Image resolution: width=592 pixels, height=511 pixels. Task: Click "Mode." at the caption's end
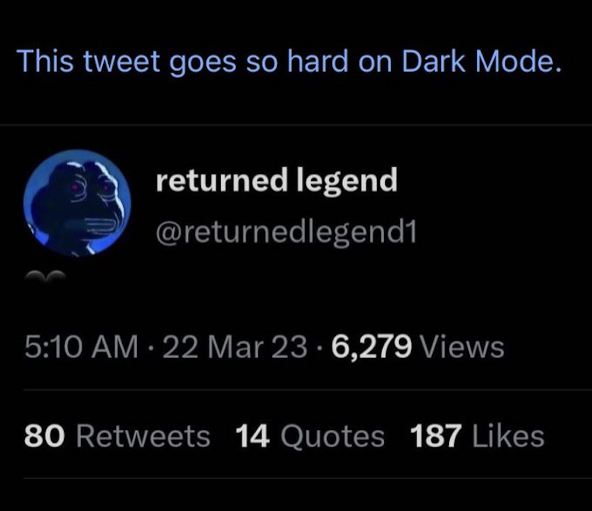pos(522,62)
